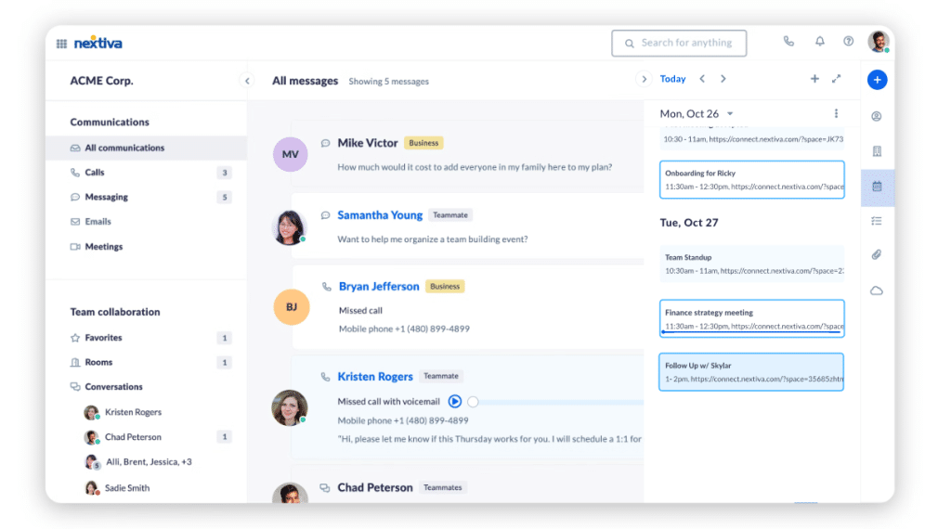Add a new calendar event plus icon

click(814, 79)
